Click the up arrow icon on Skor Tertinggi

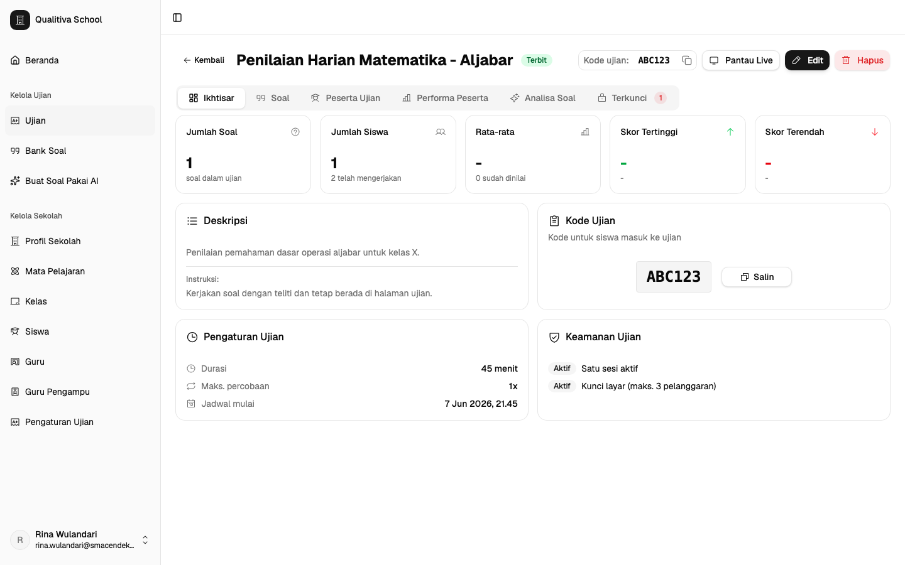[x=730, y=132]
